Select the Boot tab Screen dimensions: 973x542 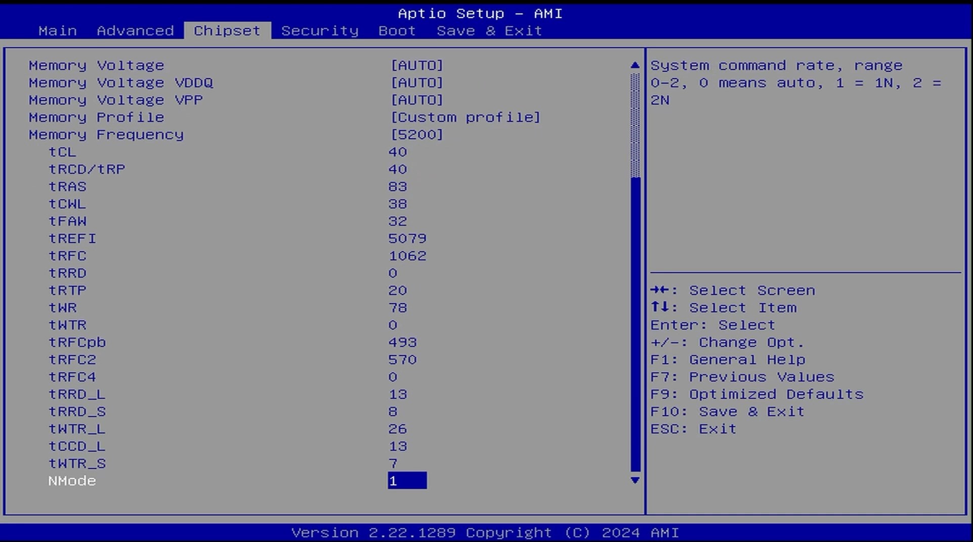397,31
